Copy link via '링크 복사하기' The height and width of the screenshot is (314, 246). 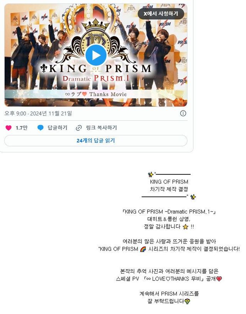pos(101,128)
